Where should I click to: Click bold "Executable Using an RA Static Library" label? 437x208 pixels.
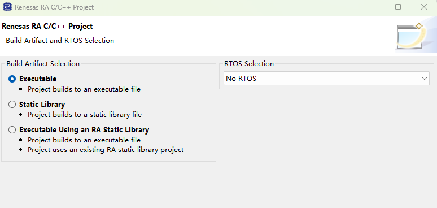[84, 130]
